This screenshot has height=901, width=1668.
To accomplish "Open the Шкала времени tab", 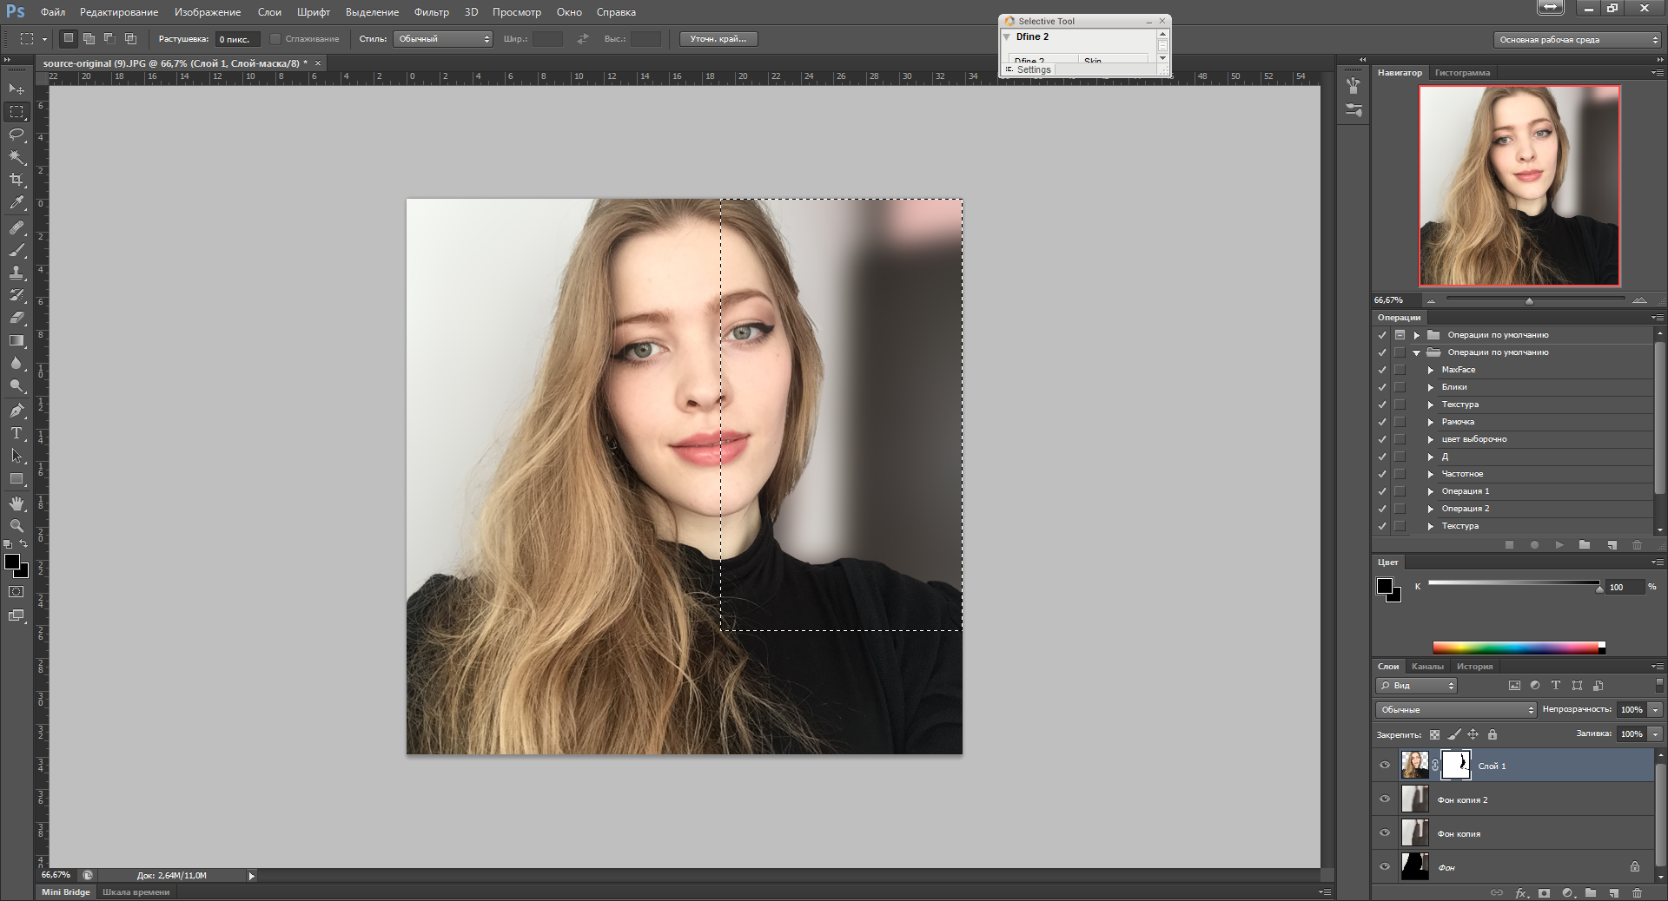I will [136, 892].
